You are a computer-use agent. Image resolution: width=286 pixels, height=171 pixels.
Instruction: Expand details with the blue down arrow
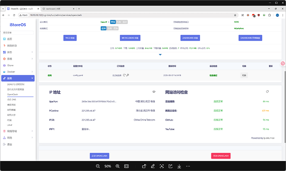(160, 55)
